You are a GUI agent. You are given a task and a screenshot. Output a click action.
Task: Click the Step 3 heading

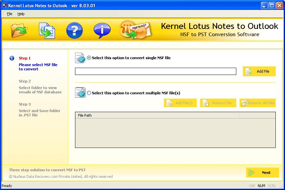25,104
